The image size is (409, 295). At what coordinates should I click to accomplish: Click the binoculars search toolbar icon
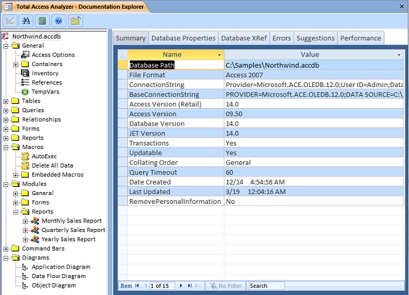click(26, 20)
